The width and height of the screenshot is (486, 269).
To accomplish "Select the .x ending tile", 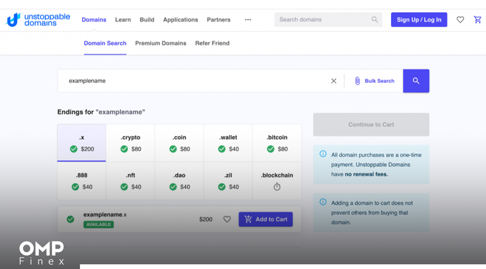I will tap(82, 143).
